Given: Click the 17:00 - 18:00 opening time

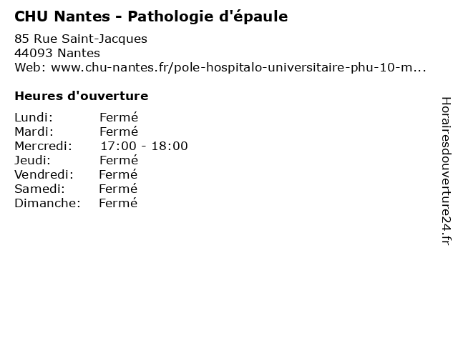Looking at the screenshot, I should coord(144,146).
